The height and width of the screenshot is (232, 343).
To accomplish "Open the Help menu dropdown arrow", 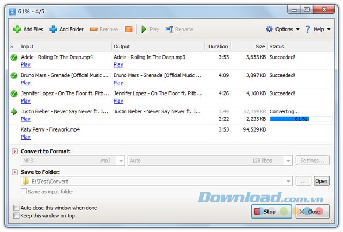I will pos(329,29).
